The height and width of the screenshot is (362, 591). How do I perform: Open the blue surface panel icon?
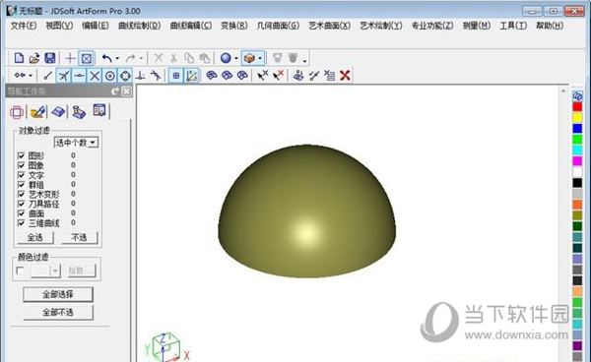[58, 112]
